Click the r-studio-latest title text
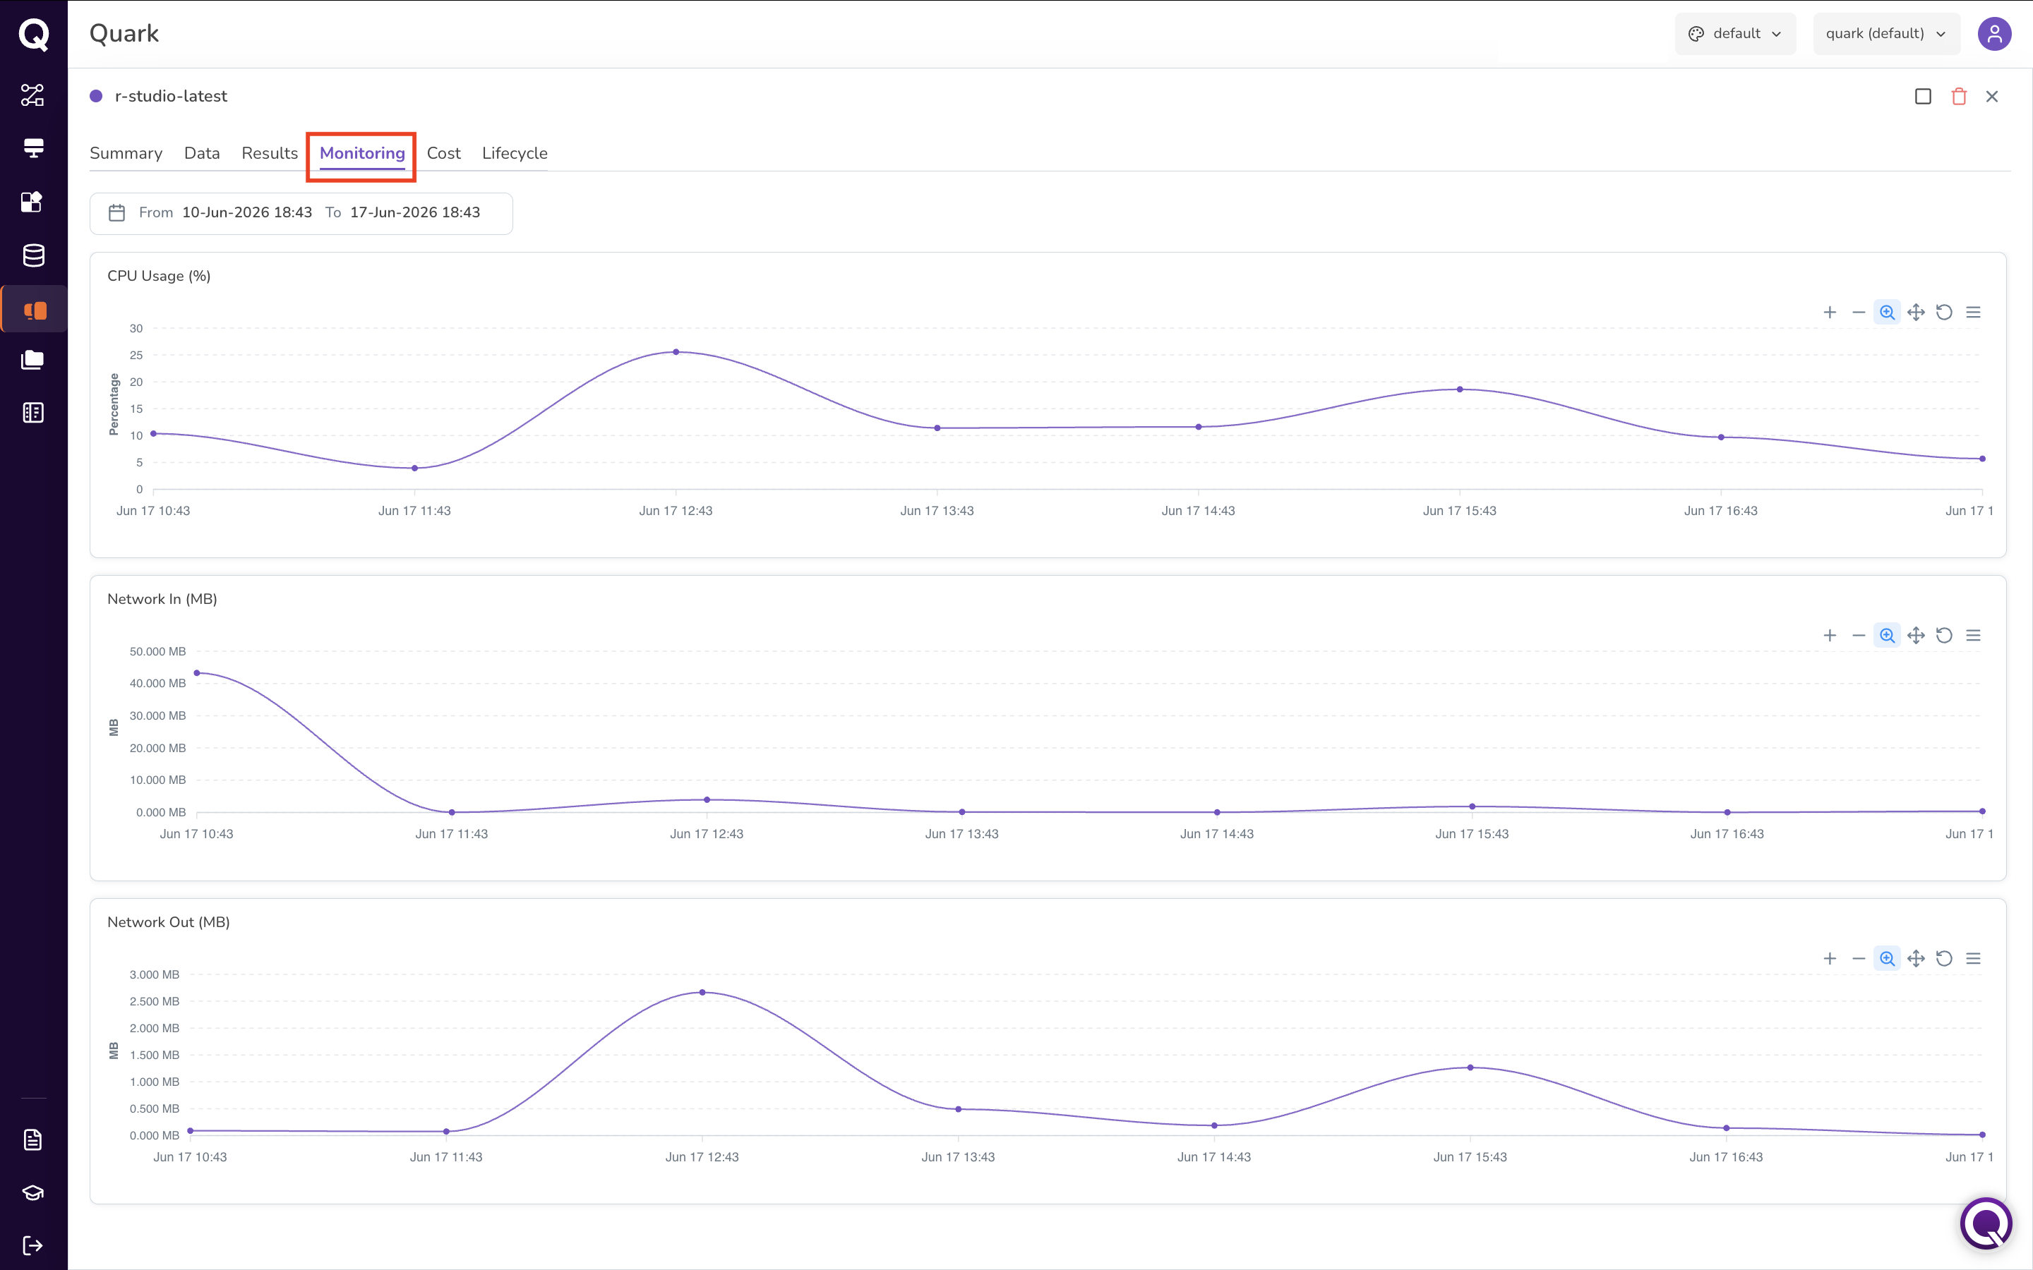 pyautogui.click(x=171, y=97)
